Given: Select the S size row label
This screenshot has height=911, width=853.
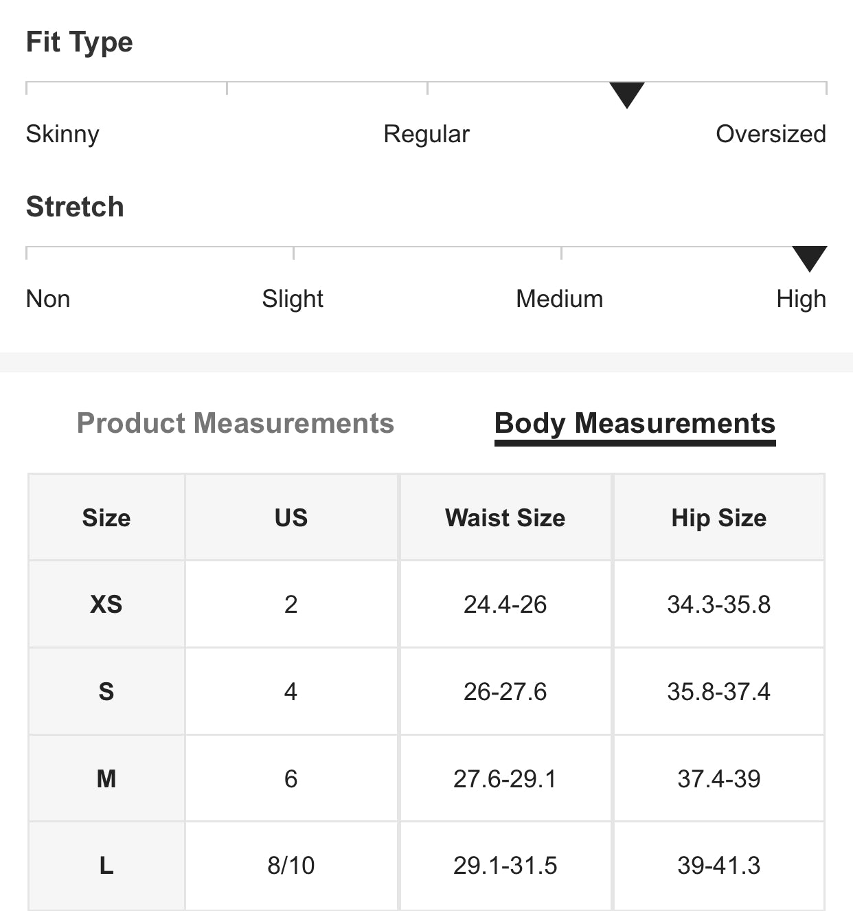Looking at the screenshot, I should click(106, 691).
